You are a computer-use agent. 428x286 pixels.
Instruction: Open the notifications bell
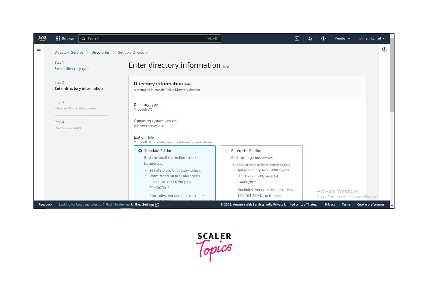[310, 38]
